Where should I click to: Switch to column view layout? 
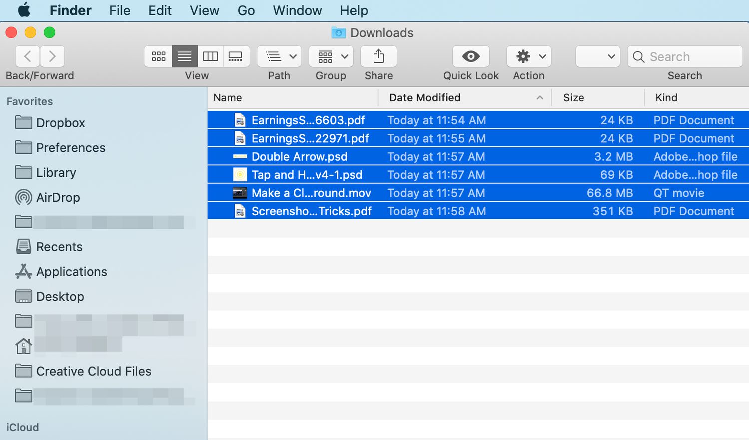pyautogui.click(x=210, y=56)
